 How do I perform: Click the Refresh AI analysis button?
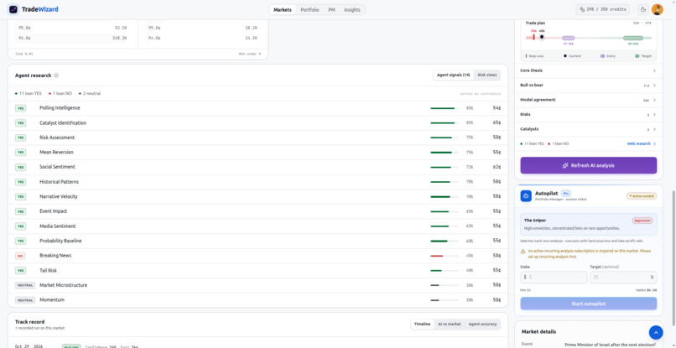[x=589, y=165]
